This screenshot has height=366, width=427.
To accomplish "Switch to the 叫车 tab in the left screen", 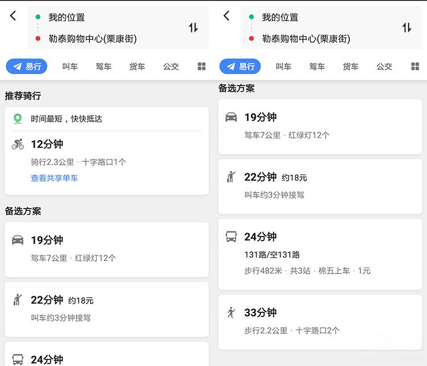I will click(x=70, y=67).
